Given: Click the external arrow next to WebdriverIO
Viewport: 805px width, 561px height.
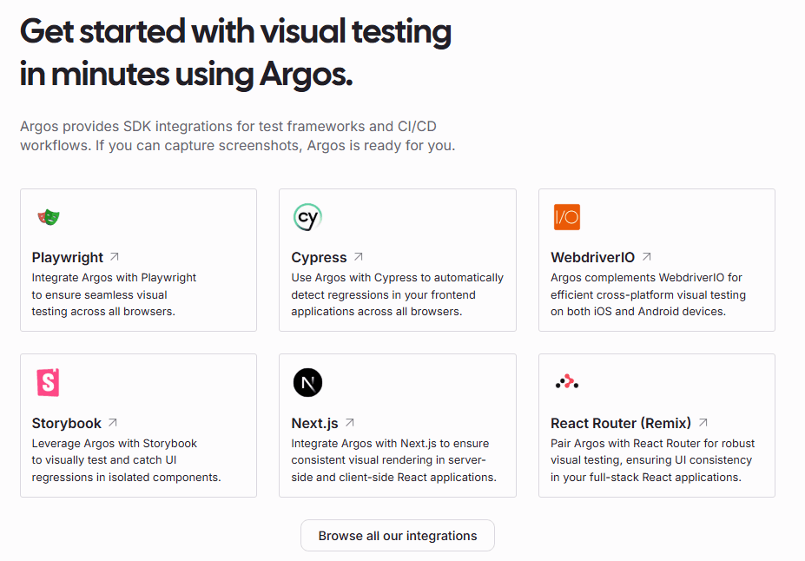Looking at the screenshot, I should coord(646,256).
